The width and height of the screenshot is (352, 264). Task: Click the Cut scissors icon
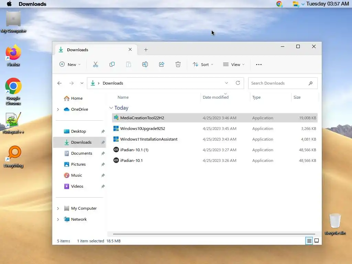coord(96,64)
